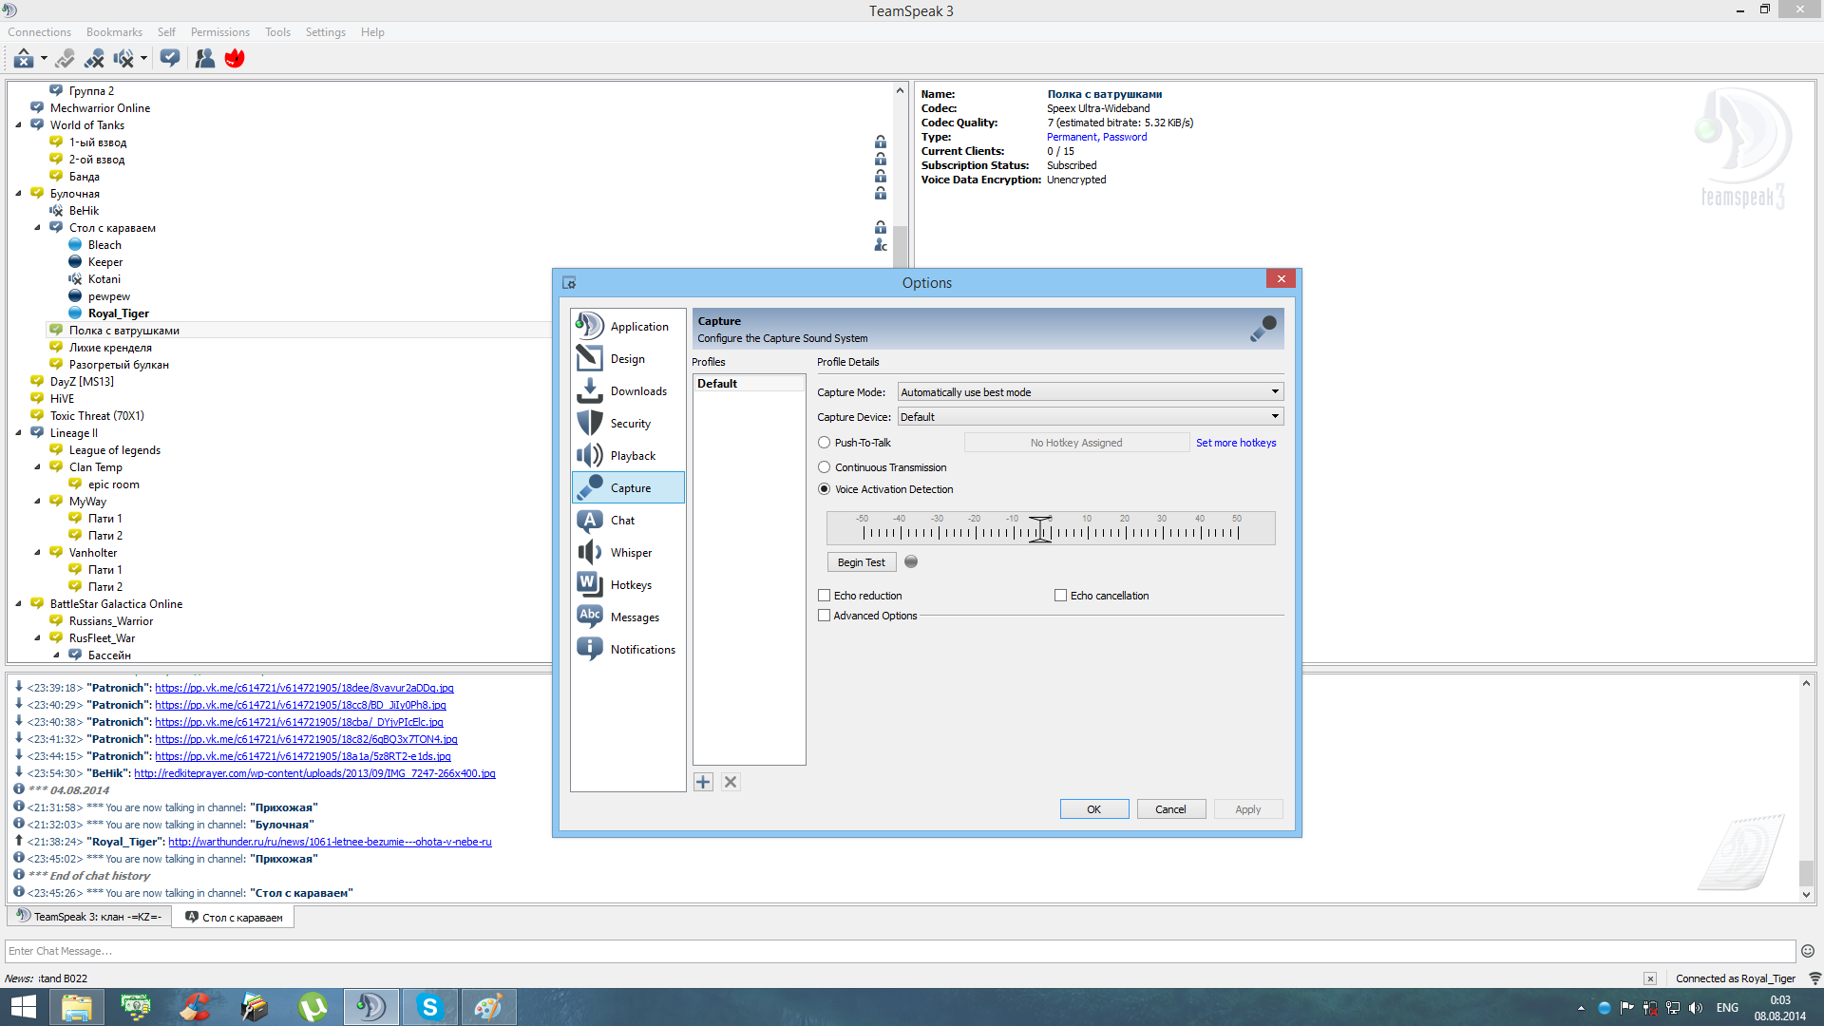Screen dimensions: 1824x1026
Task: Open Design options category
Action: pyautogui.click(x=628, y=358)
